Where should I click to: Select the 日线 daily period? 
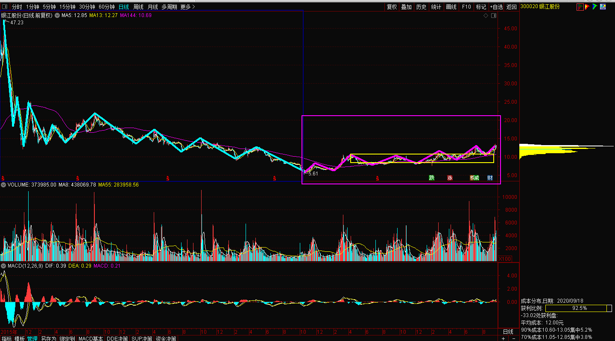(124, 7)
